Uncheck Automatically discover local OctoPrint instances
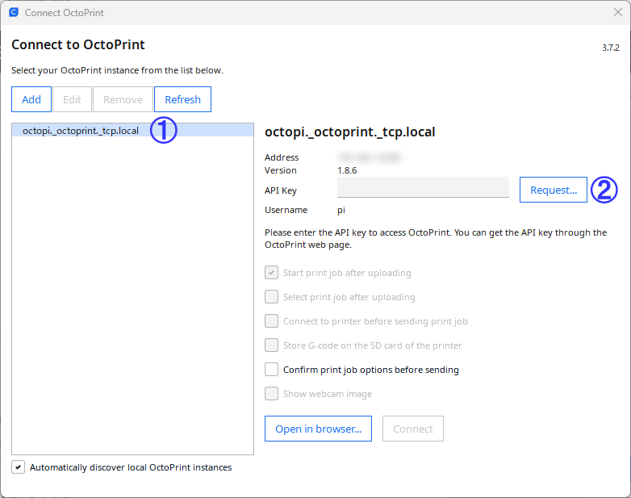This screenshot has width=631, height=498. pos(18,467)
